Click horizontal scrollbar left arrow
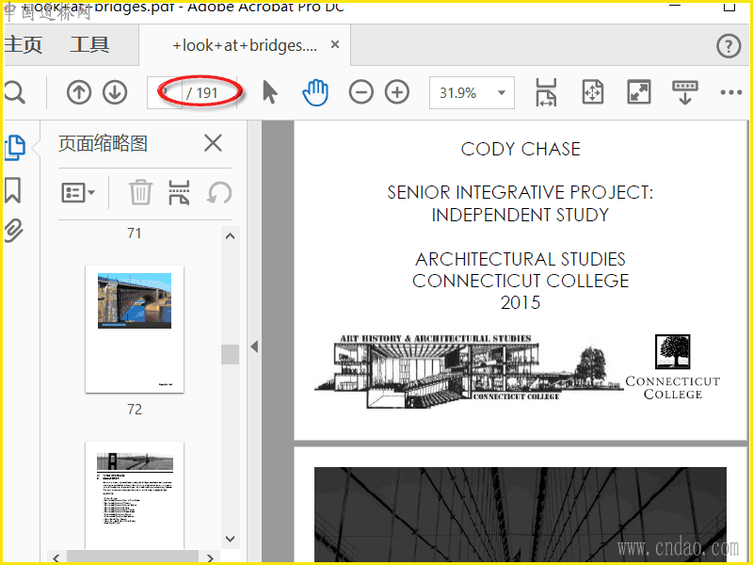 [56, 557]
